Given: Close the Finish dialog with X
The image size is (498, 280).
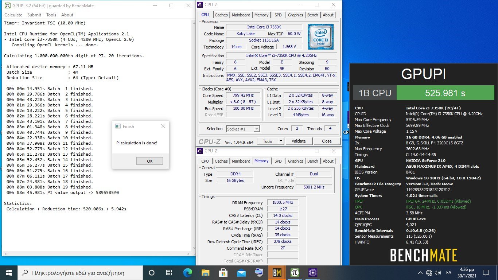Looking at the screenshot, I should point(163,126).
